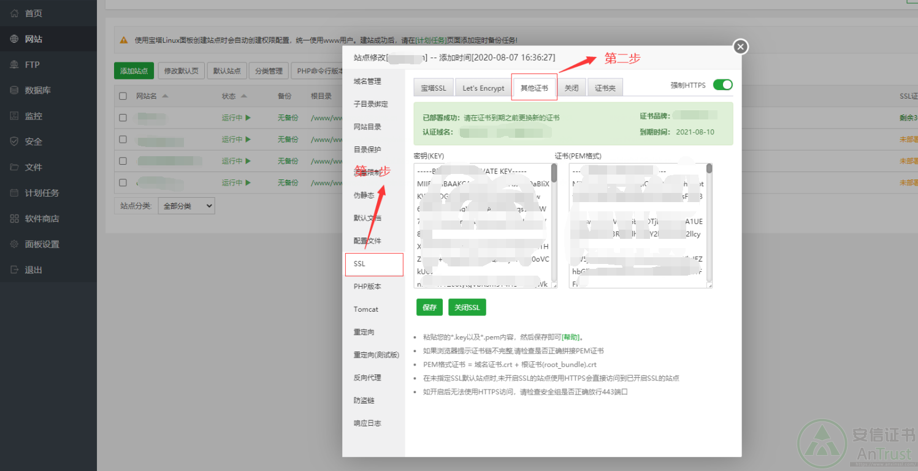Select the 其他证书 tab
The image size is (918, 471).
point(534,88)
